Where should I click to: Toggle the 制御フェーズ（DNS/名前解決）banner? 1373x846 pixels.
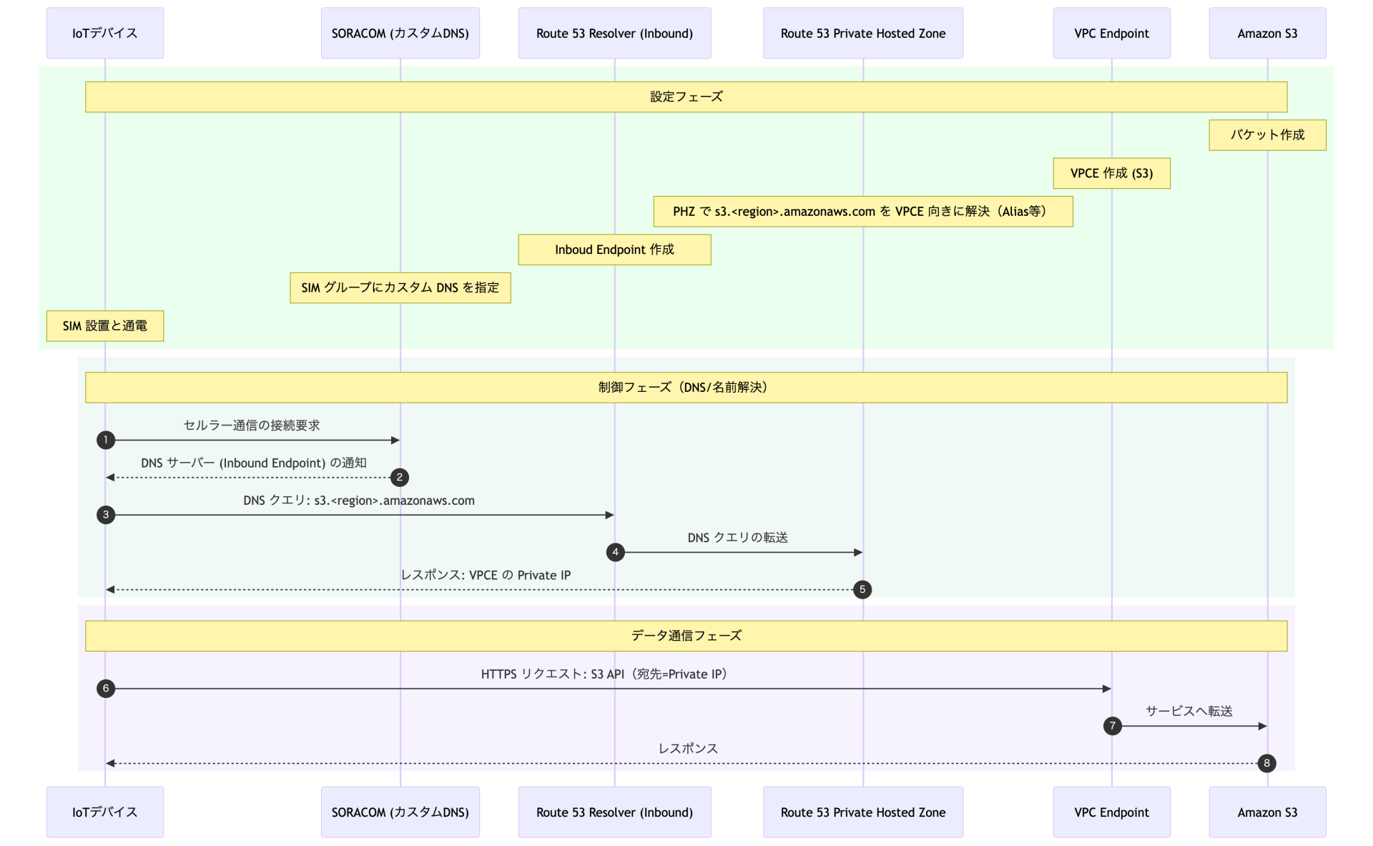686,387
